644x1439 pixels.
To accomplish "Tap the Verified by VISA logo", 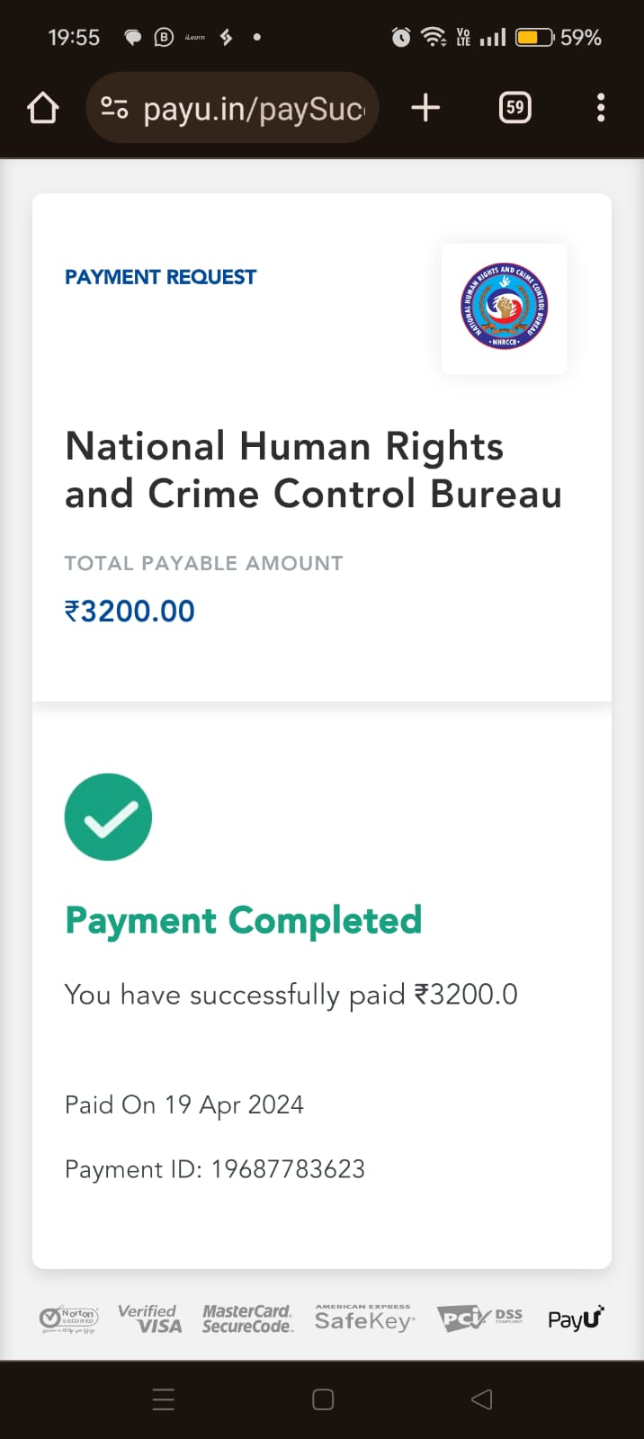I will 149,1318.
